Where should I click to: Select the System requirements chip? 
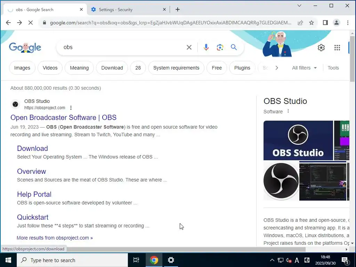tap(176, 68)
